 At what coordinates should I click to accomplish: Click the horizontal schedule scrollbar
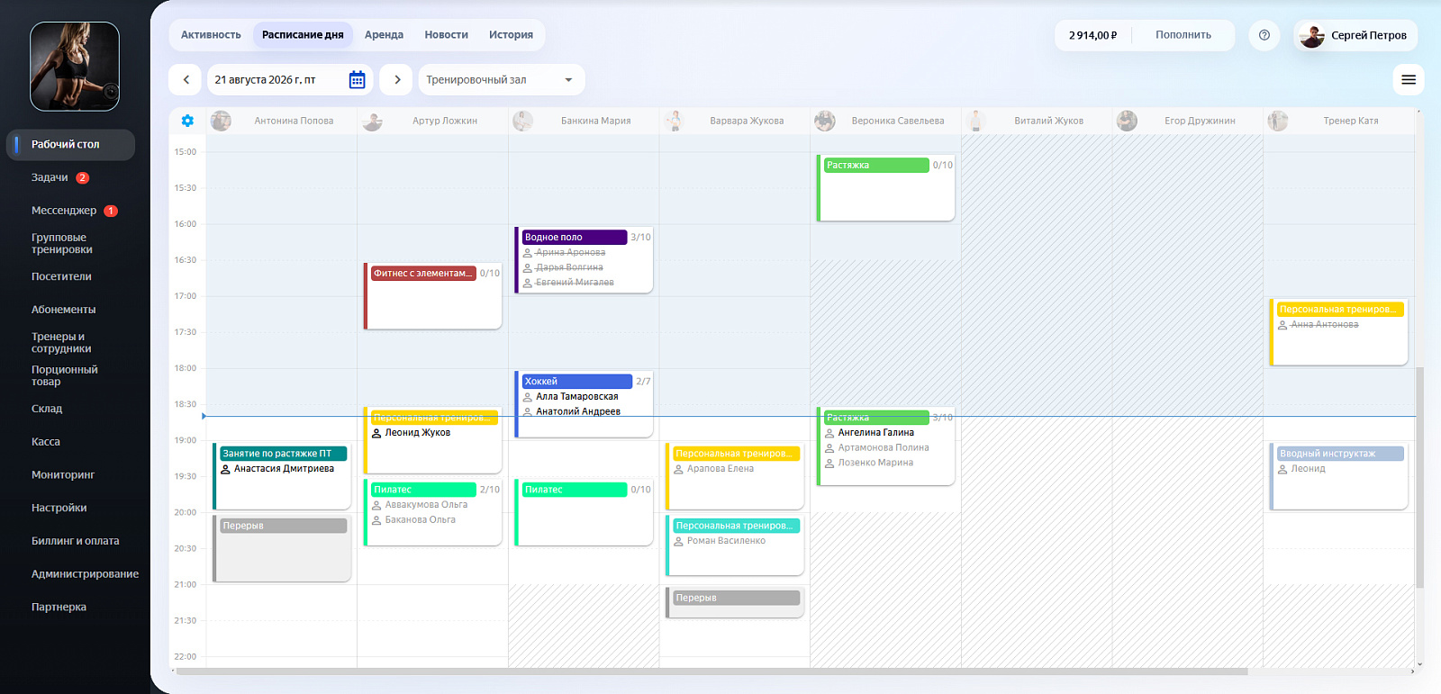tap(711, 671)
